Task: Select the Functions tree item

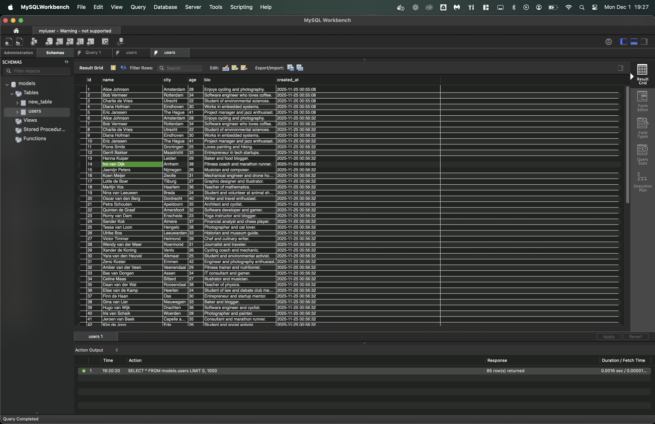Action: tap(34, 139)
